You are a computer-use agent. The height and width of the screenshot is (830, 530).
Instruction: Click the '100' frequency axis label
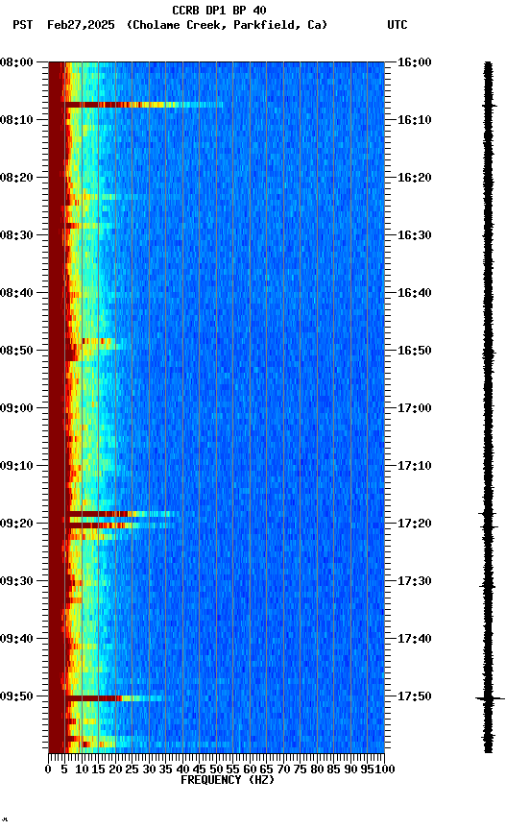pyautogui.click(x=386, y=769)
